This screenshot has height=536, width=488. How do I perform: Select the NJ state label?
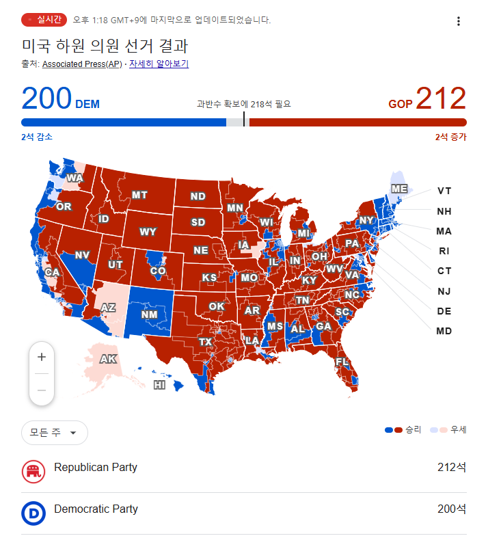444,291
